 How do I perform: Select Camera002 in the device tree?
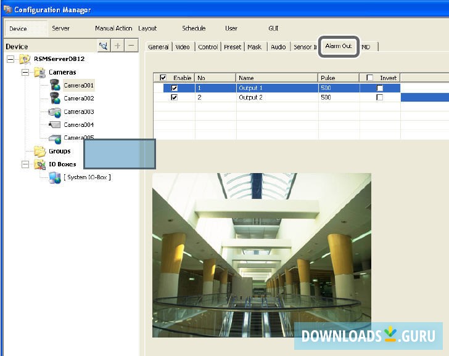pyautogui.click(x=79, y=99)
